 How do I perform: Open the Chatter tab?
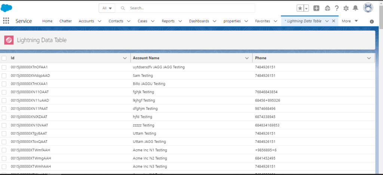tap(65, 21)
